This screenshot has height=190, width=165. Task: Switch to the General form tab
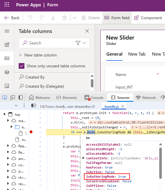point(114,54)
